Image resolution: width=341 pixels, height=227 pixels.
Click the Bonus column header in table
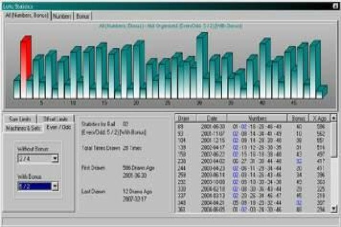pyautogui.click(x=298, y=118)
